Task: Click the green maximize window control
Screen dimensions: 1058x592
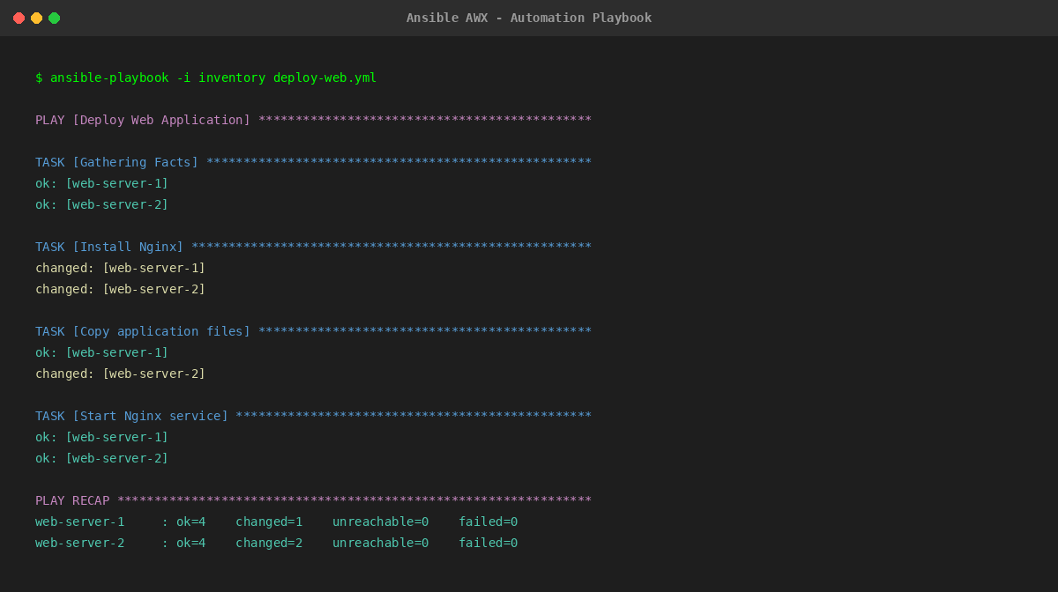Action: point(54,17)
